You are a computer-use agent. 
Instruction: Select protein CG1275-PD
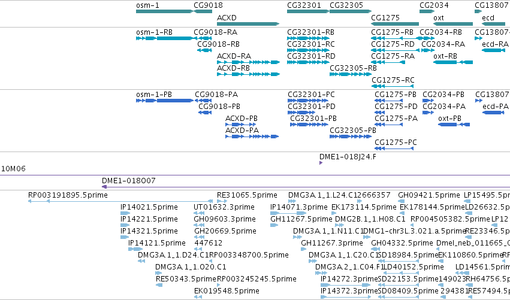pos(379,113)
